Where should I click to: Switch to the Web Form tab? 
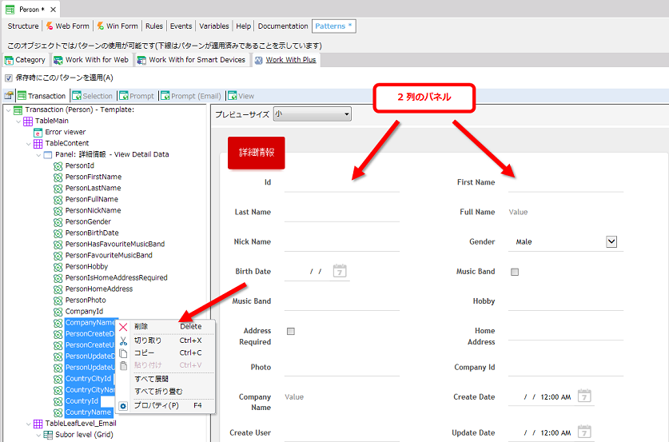pos(71,26)
